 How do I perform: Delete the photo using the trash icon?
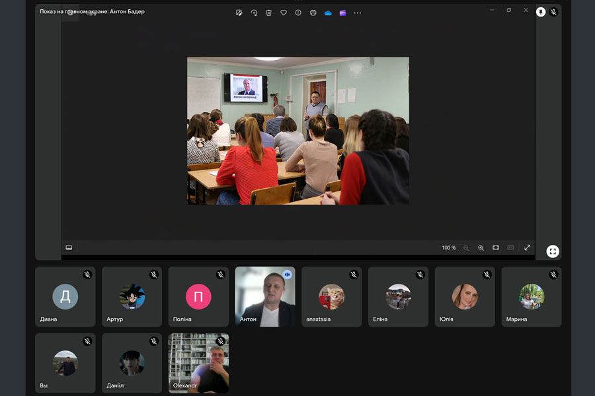coord(268,13)
